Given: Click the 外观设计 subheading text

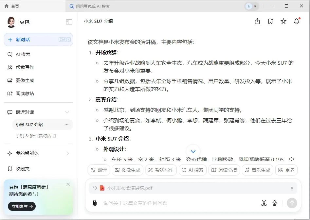Looking at the screenshot, I should pos(114,149).
